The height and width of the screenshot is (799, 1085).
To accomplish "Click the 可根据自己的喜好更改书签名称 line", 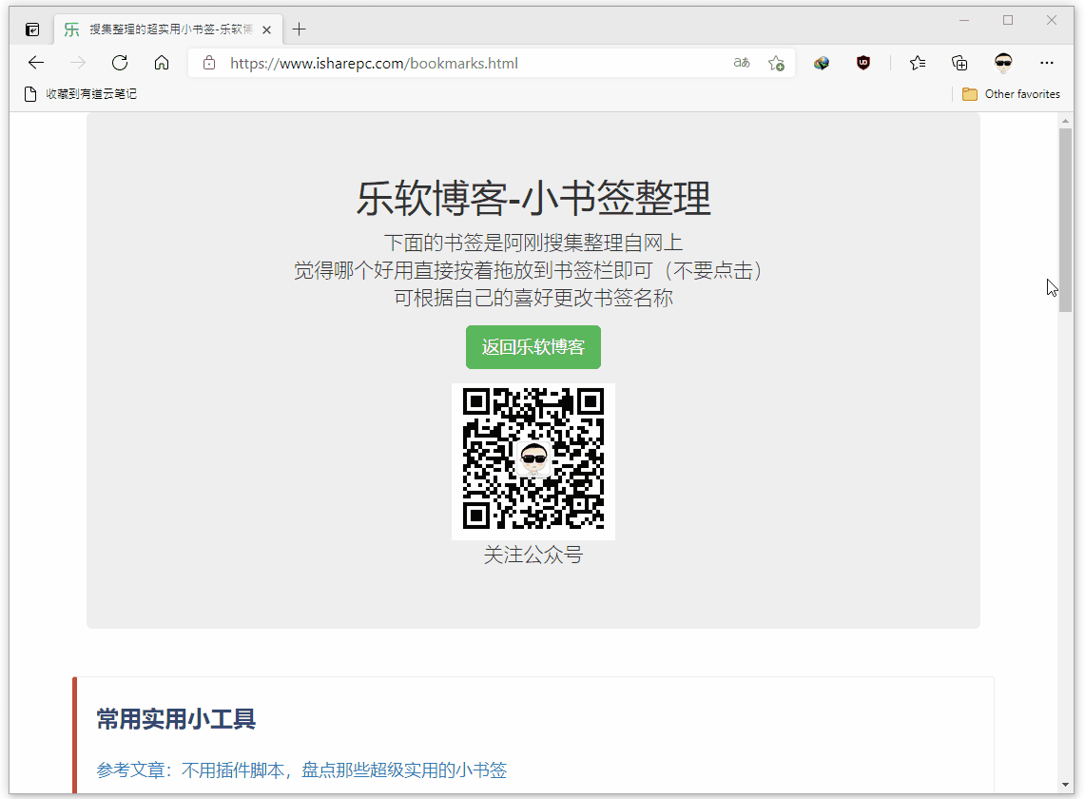I will tap(533, 298).
